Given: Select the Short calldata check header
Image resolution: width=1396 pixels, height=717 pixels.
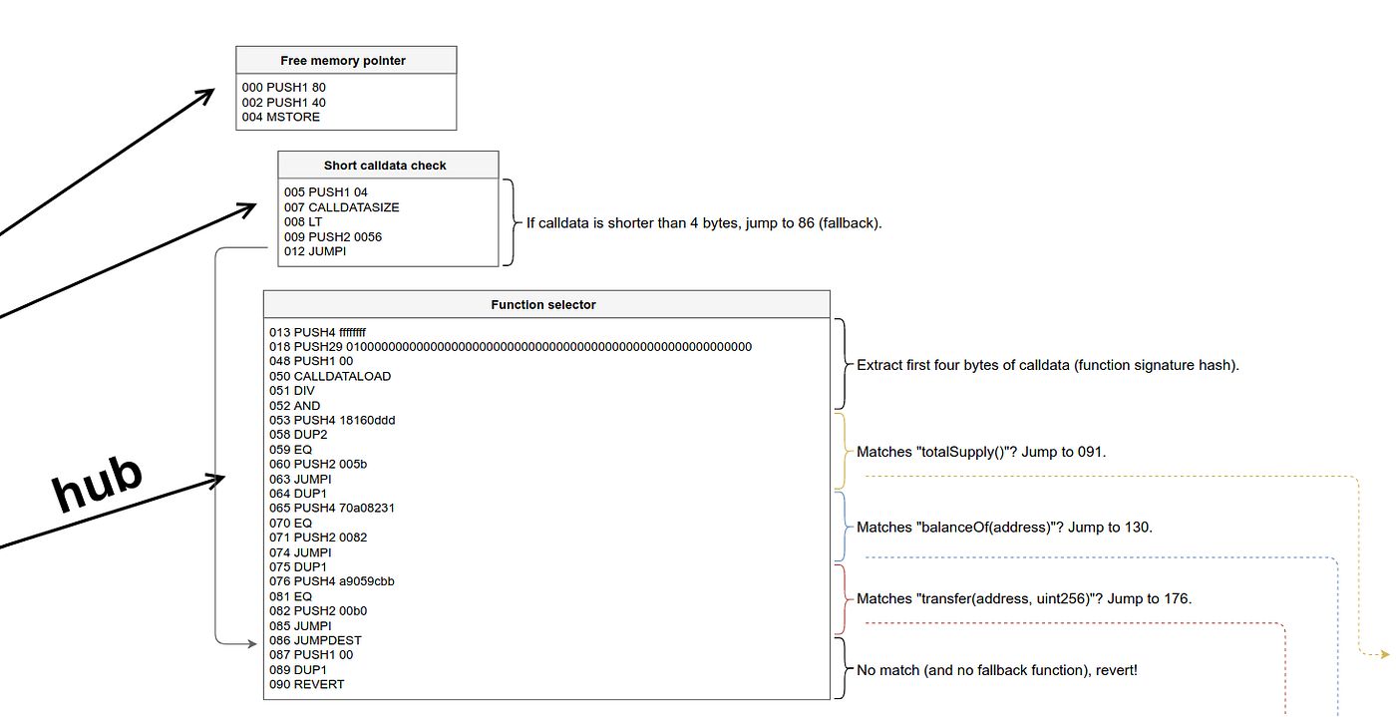Looking at the screenshot, I should pos(387,165).
